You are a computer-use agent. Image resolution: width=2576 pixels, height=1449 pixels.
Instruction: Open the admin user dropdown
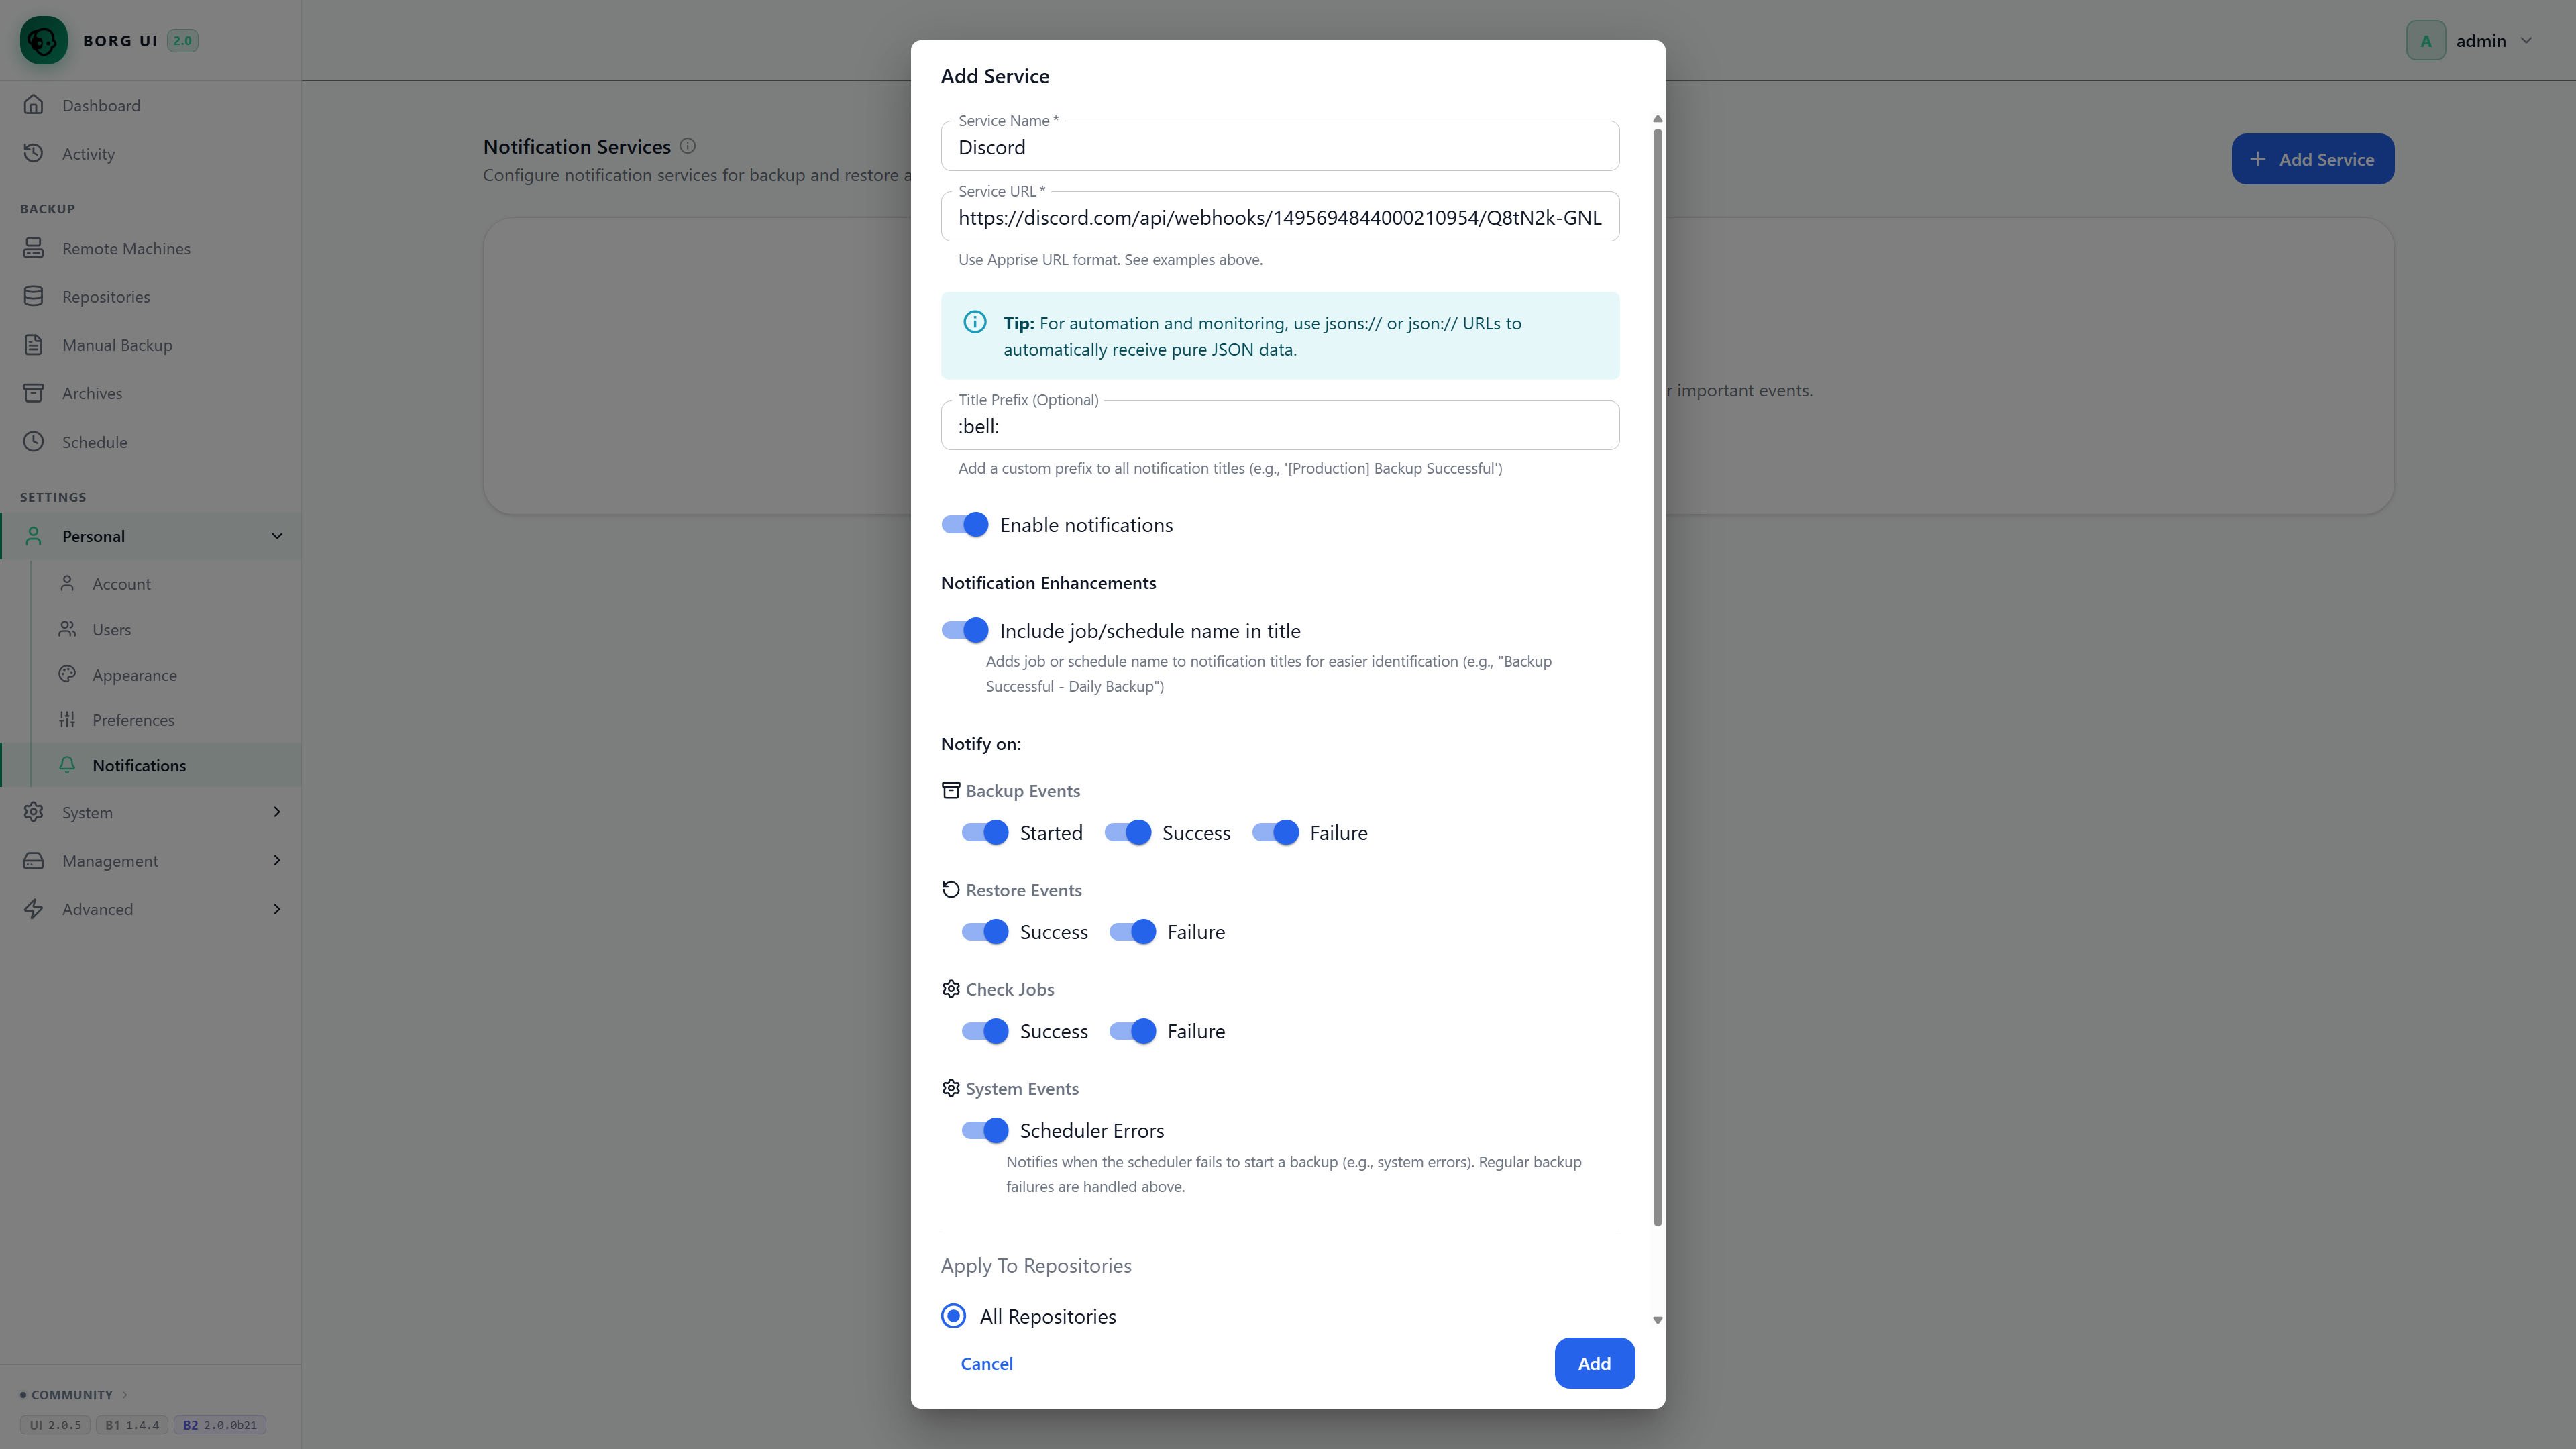coord(2470,41)
